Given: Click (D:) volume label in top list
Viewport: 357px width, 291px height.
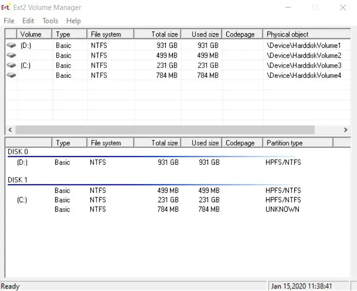Looking at the screenshot, I should [x=26, y=46].
